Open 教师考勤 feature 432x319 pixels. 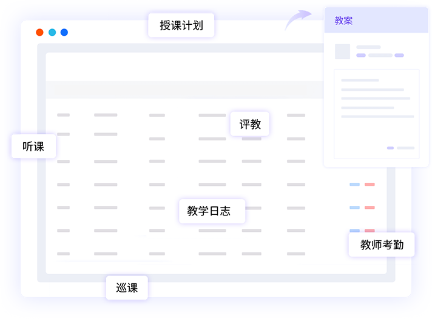tap(382, 245)
